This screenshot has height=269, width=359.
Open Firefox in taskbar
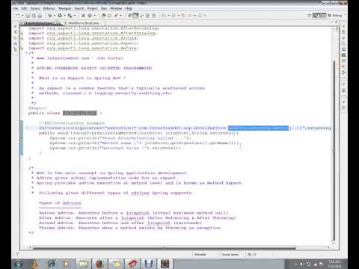(99, 264)
